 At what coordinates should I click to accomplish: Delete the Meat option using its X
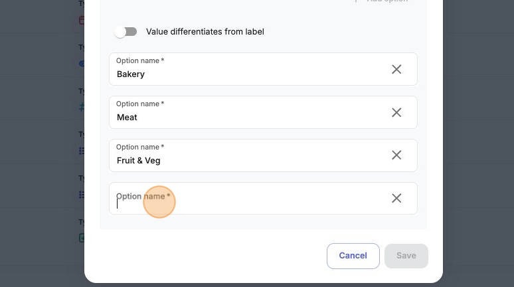(x=396, y=112)
